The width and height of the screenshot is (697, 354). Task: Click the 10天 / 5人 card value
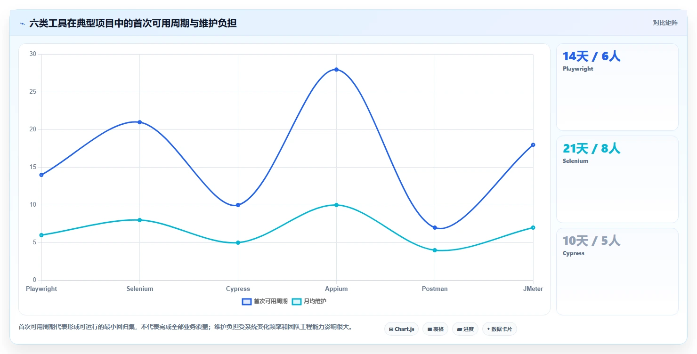point(592,241)
